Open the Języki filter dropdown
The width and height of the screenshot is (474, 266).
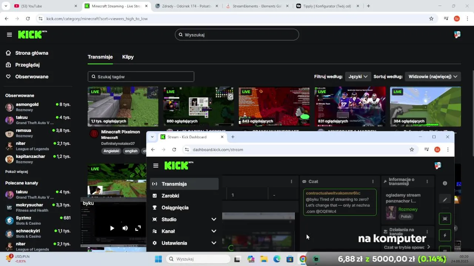358,76
